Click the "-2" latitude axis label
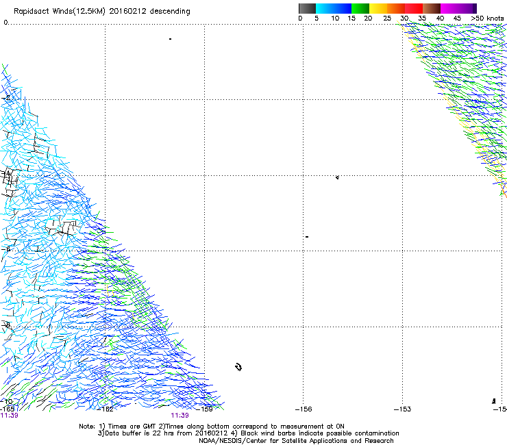The image size is (507, 445). tap(6, 98)
